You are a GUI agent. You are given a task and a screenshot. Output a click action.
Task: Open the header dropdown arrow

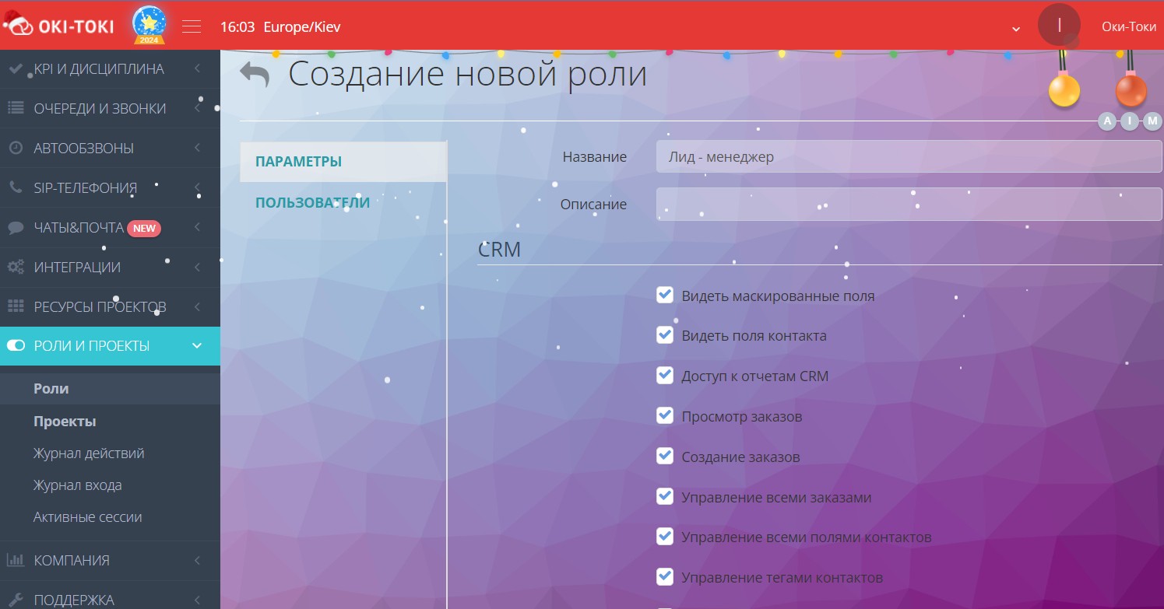click(x=1016, y=29)
